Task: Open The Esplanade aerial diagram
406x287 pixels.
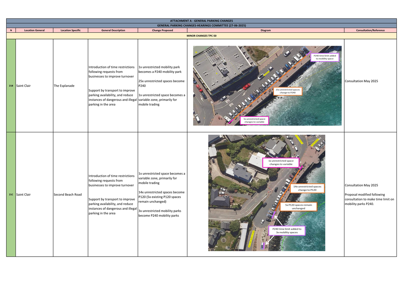Action: click(267, 86)
